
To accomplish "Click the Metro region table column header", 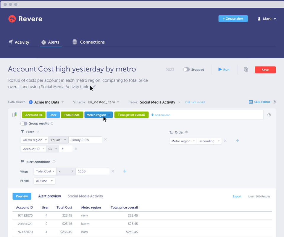I will tap(91, 207).
